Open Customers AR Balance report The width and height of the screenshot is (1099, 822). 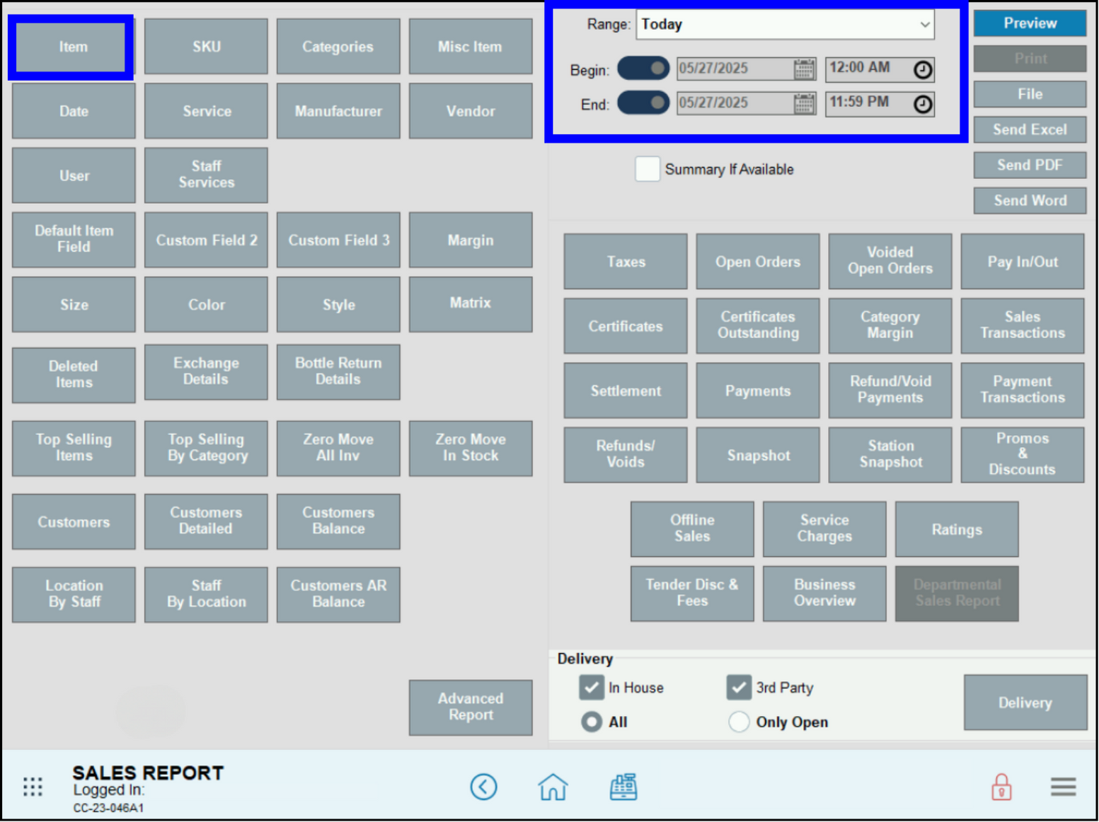pos(338,594)
